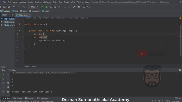
Task: Click the UTF-8 encoding status
Action: coord(167,101)
